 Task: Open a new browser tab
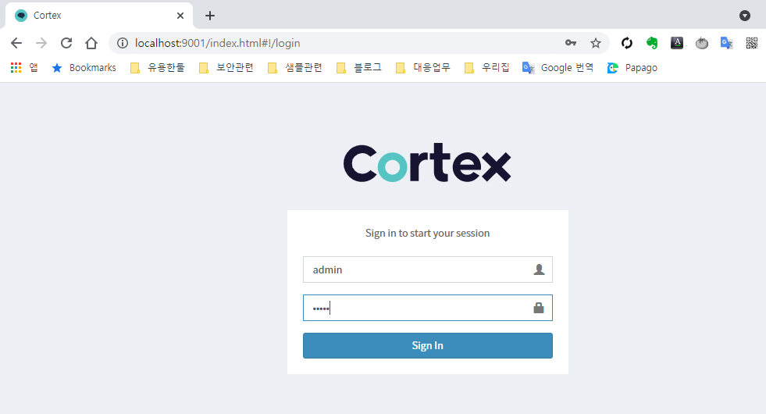pos(210,16)
